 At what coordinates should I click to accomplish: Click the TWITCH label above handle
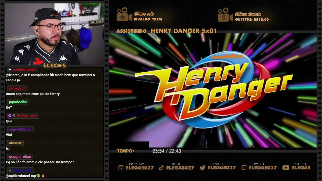[x=259, y=164]
